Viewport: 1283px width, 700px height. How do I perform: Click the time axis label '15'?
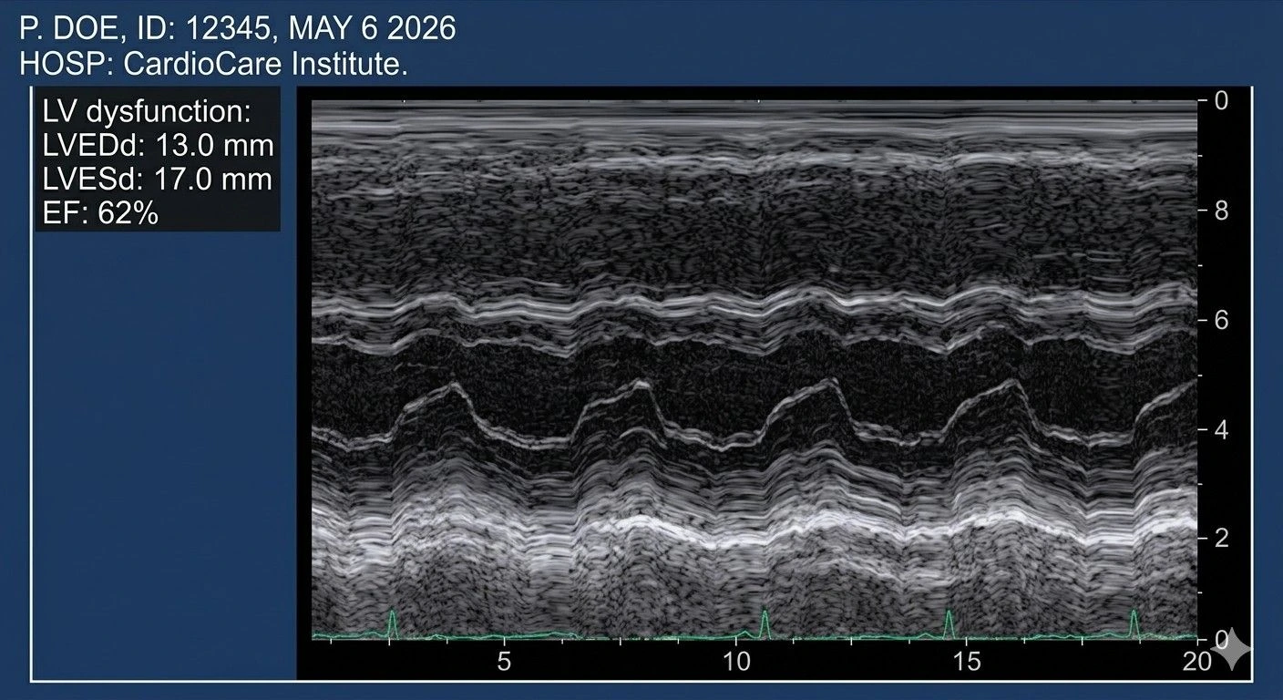(x=968, y=662)
